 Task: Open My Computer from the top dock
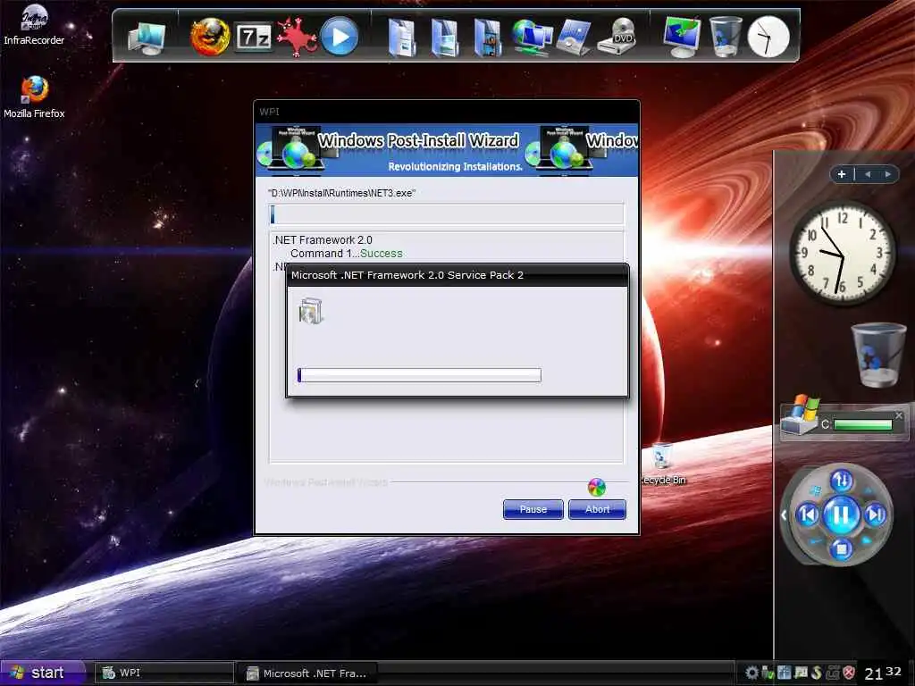[147, 38]
